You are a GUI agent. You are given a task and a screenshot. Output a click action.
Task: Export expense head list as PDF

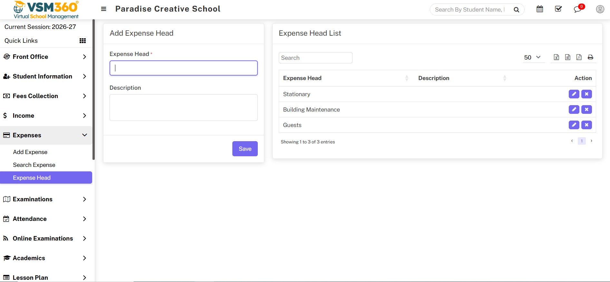pos(579,57)
